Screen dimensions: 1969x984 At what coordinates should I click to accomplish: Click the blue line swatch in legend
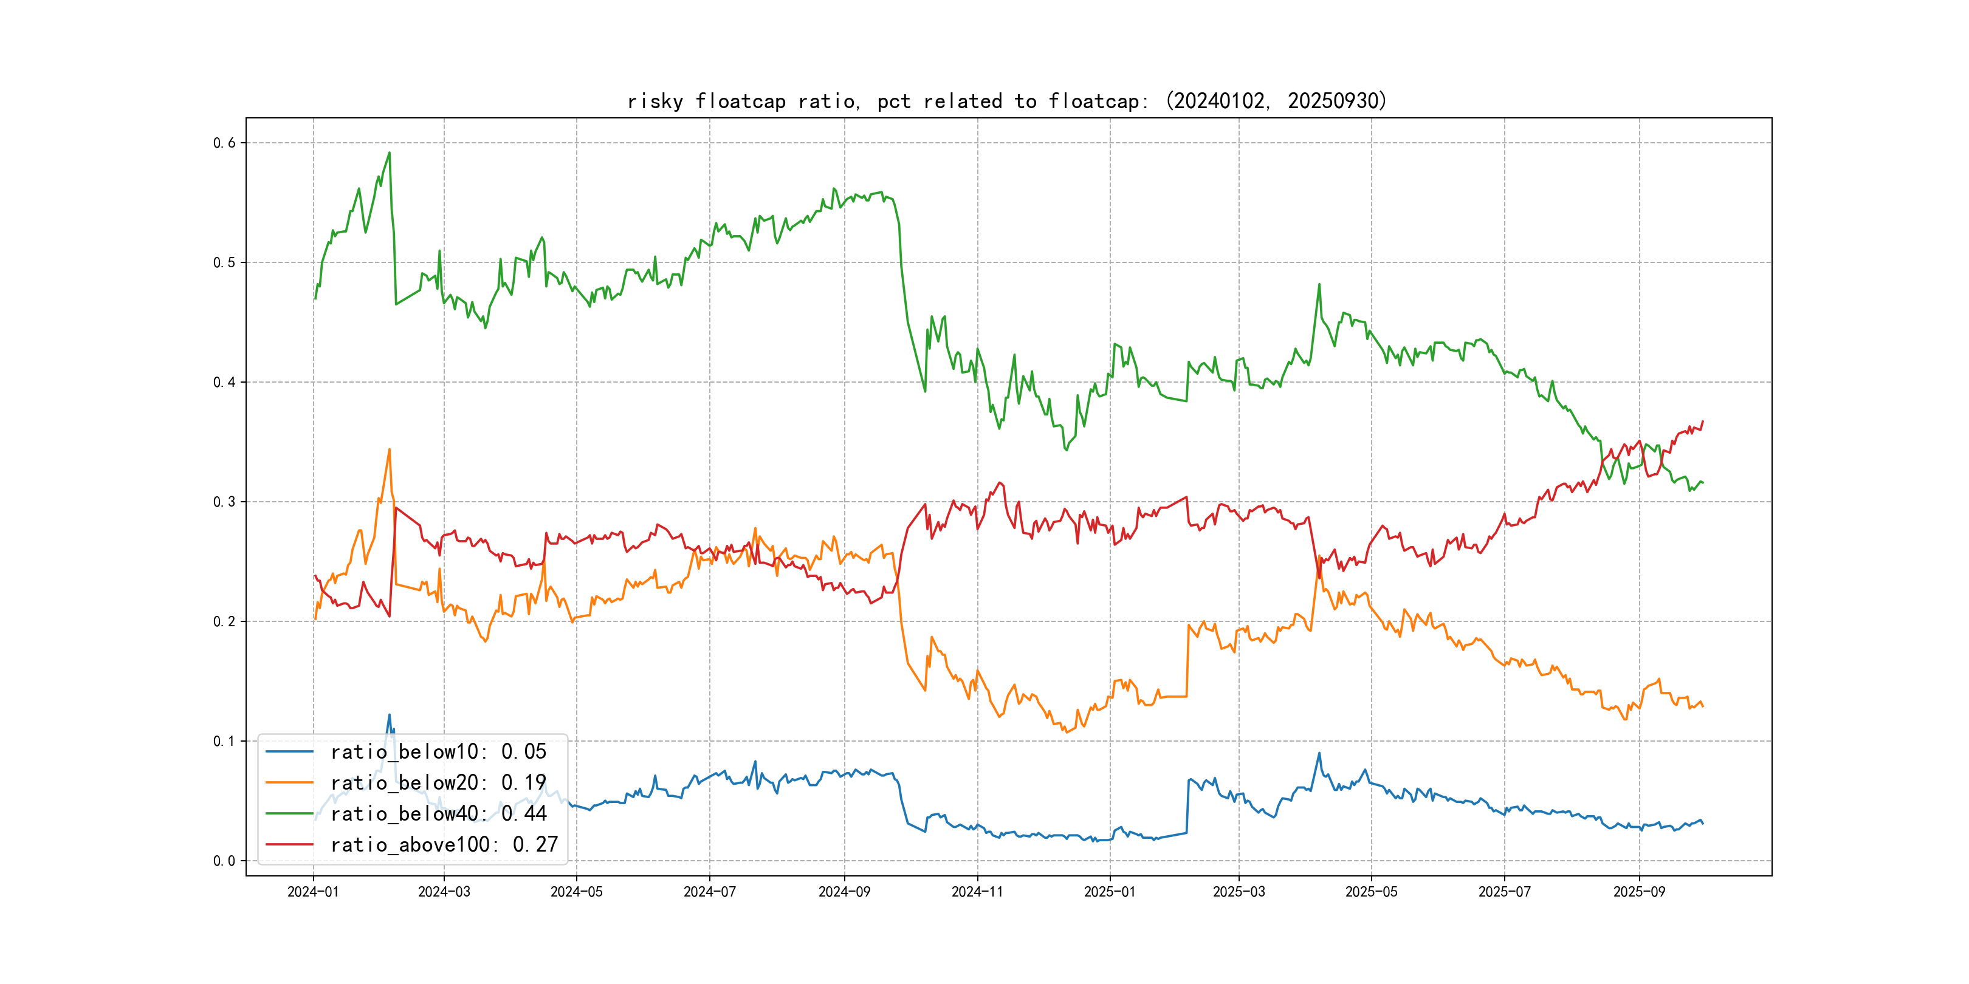(x=289, y=752)
